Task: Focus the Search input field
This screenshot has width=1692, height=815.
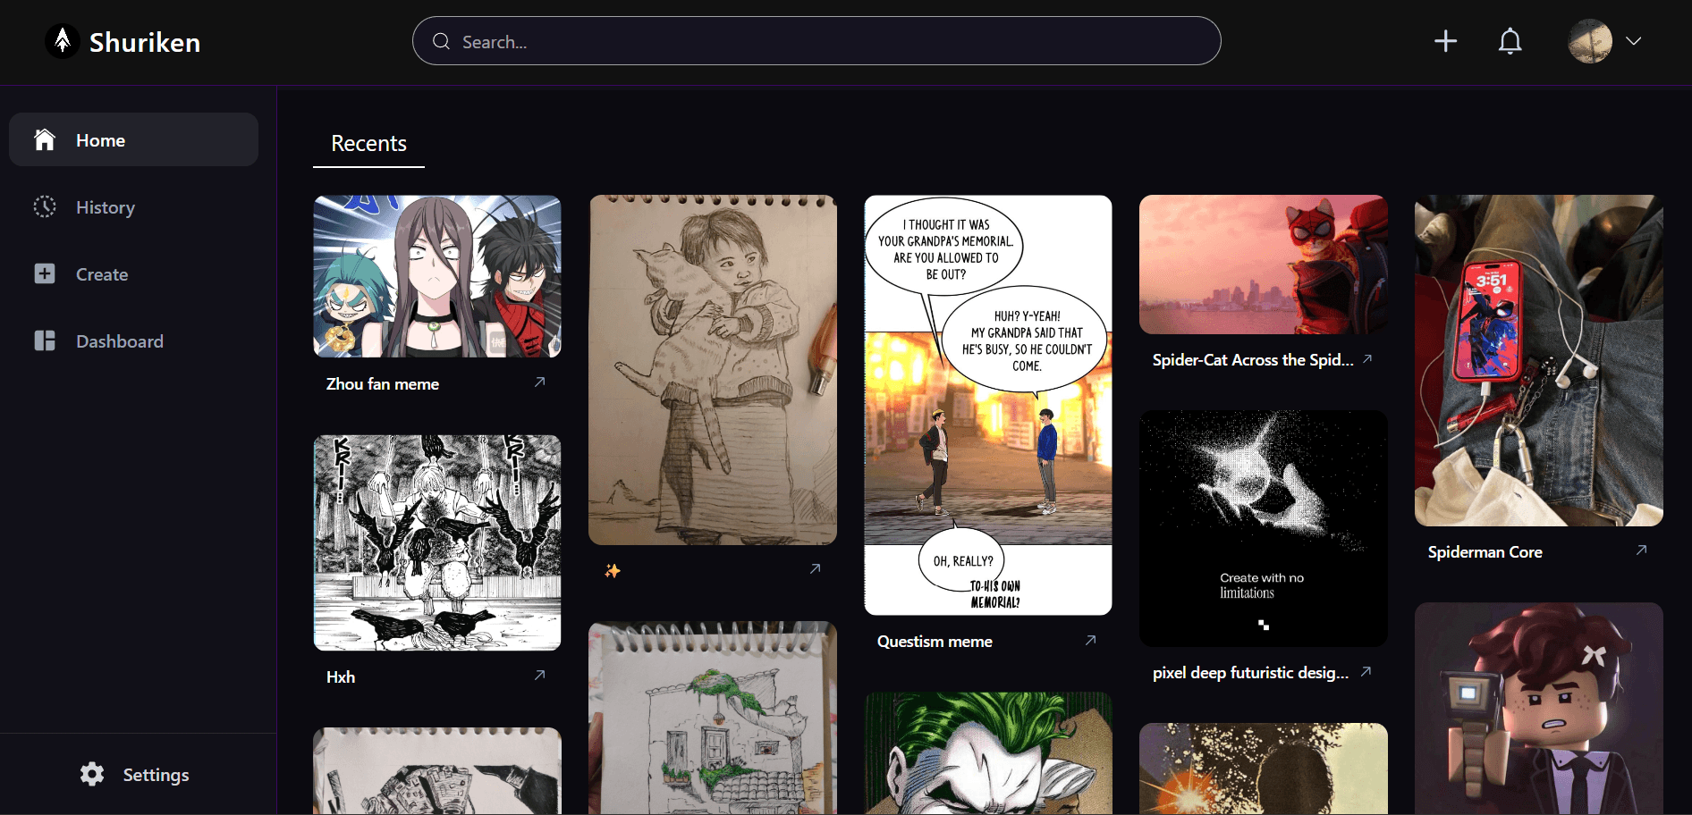Action: point(816,41)
